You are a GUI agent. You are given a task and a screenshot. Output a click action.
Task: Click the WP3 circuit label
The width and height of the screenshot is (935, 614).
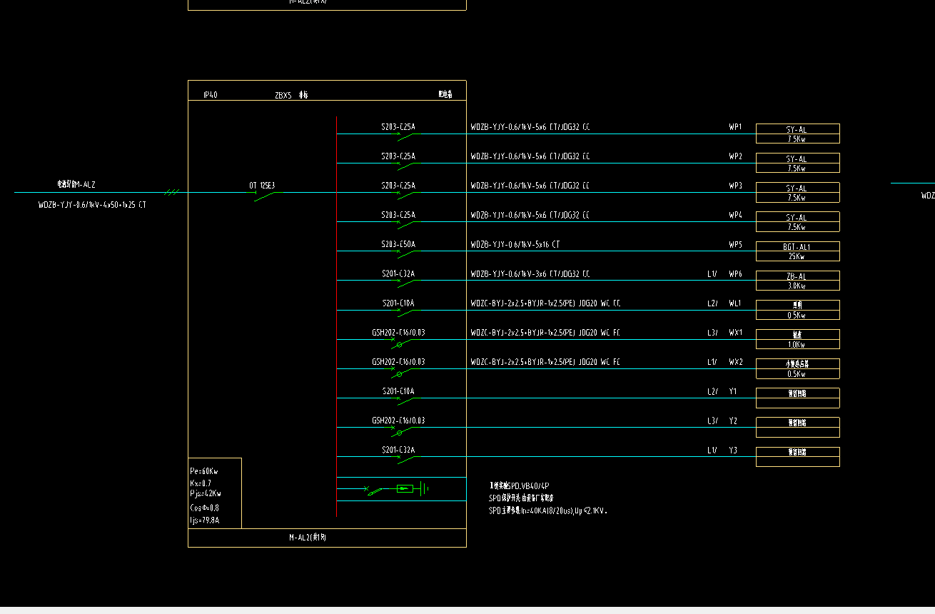(735, 186)
